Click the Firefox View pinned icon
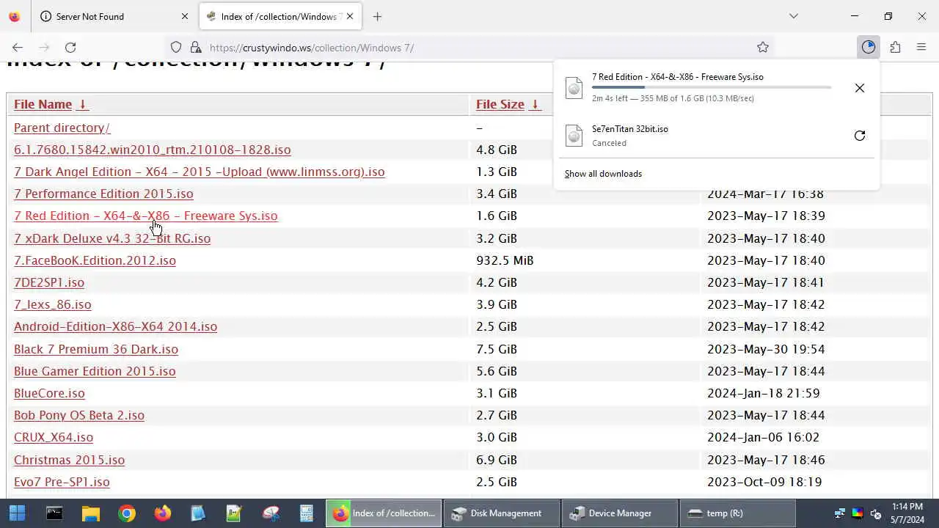 (14, 16)
